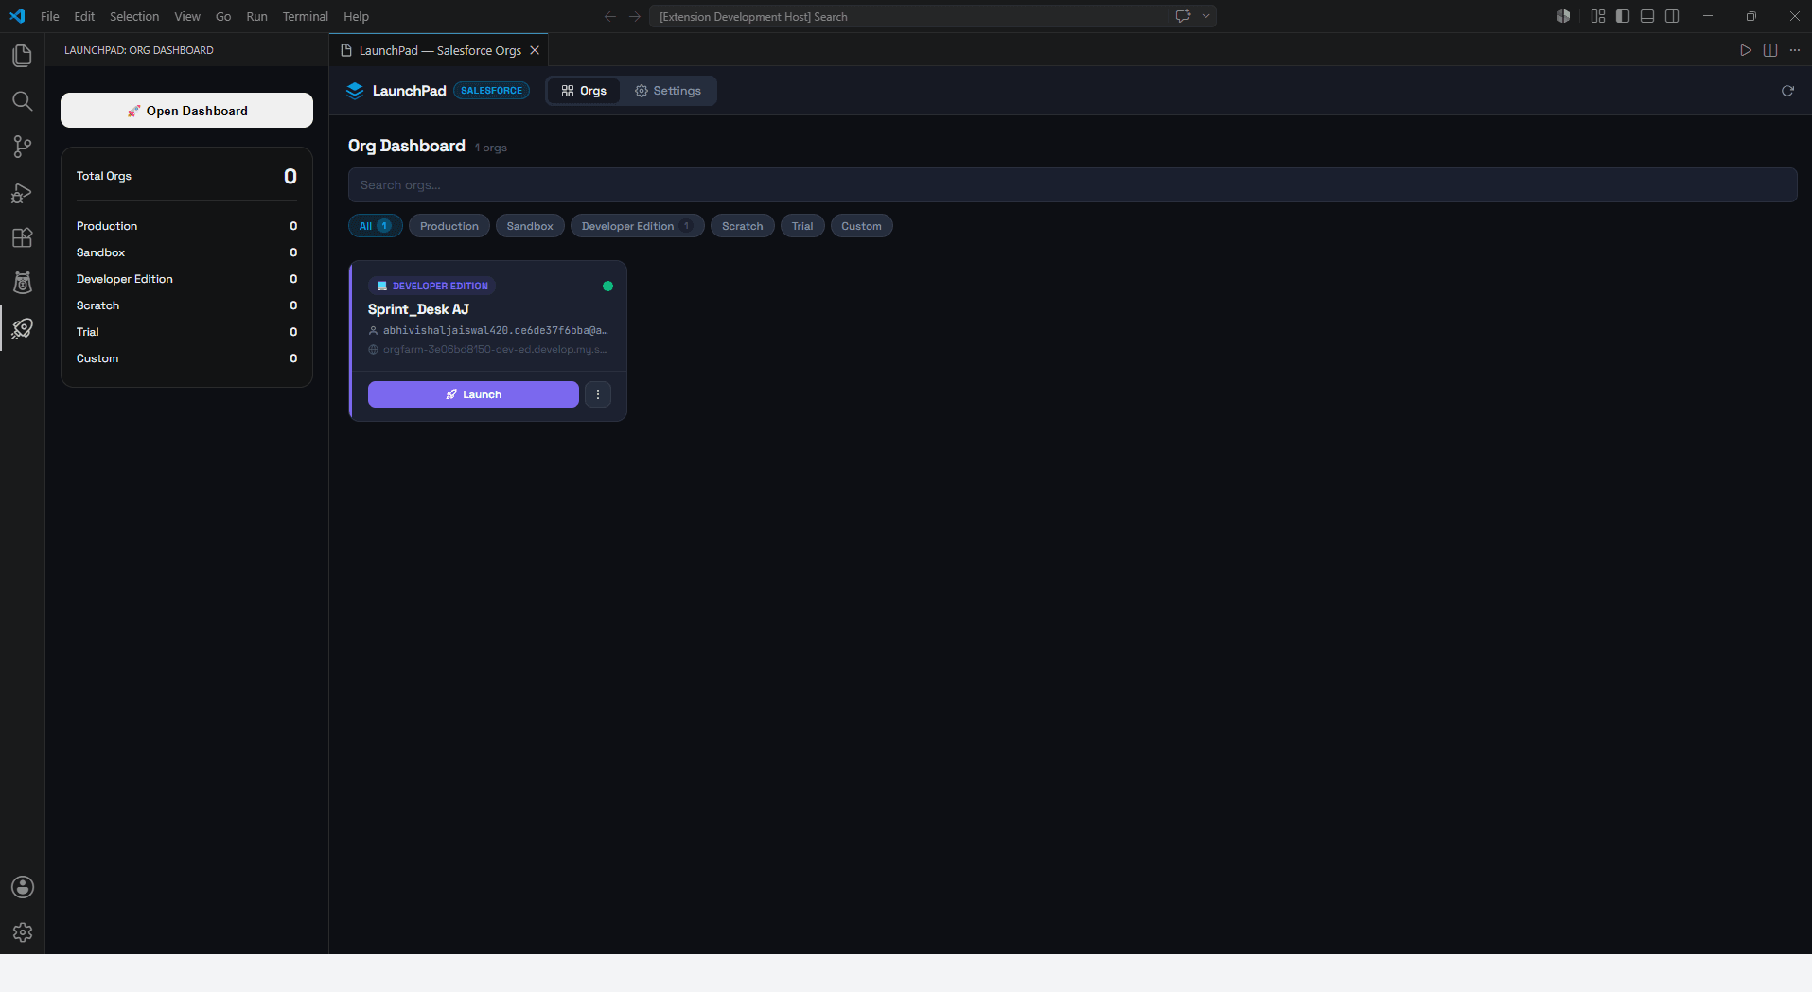
Task: Click the DEVELOPER EDITION badge on the card
Action: coord(432,286)
